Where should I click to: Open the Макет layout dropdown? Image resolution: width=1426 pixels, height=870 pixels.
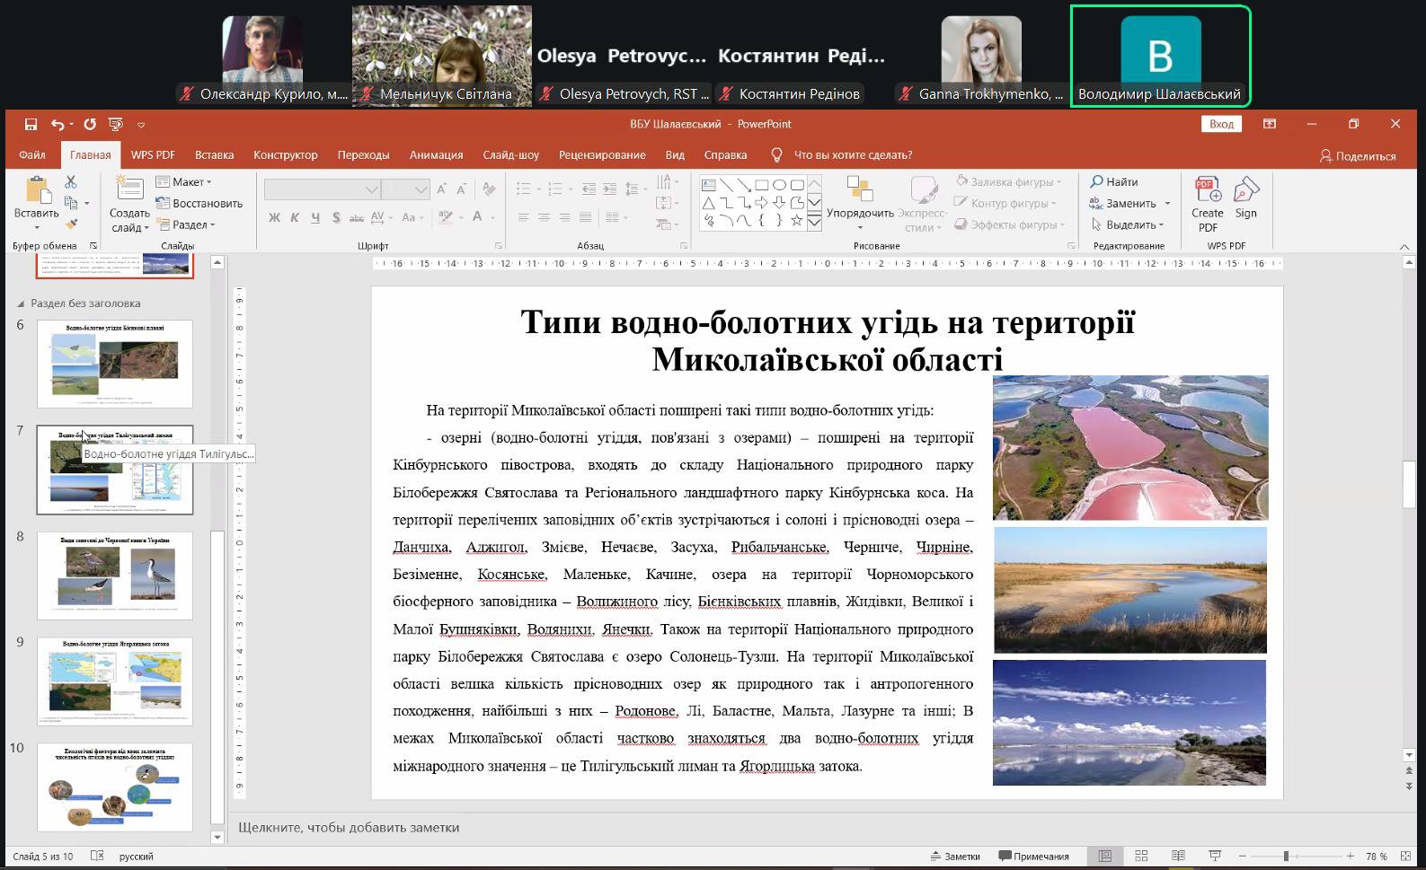(x=185, y=182)
